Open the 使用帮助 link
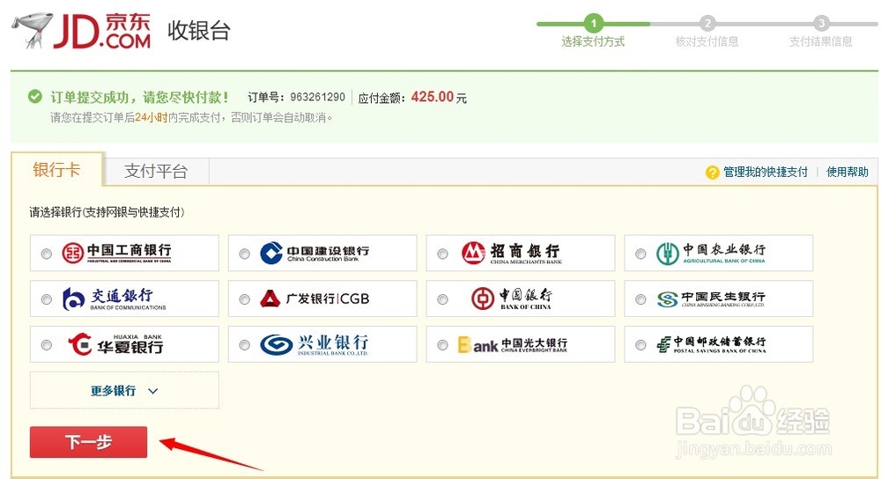This screenshot has height=479, width=881. [x=848, y=172]
